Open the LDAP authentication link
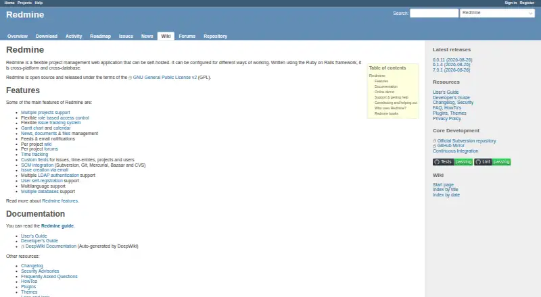The image size is (541, 297). (58, 175)
